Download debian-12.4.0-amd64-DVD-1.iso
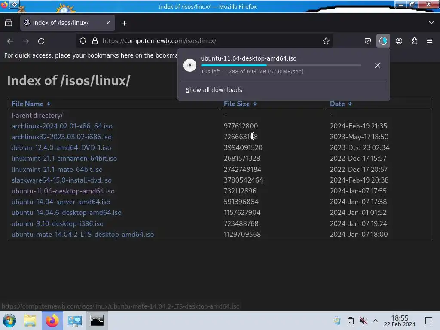Screen dimensions: 440x330 [61, 148]
